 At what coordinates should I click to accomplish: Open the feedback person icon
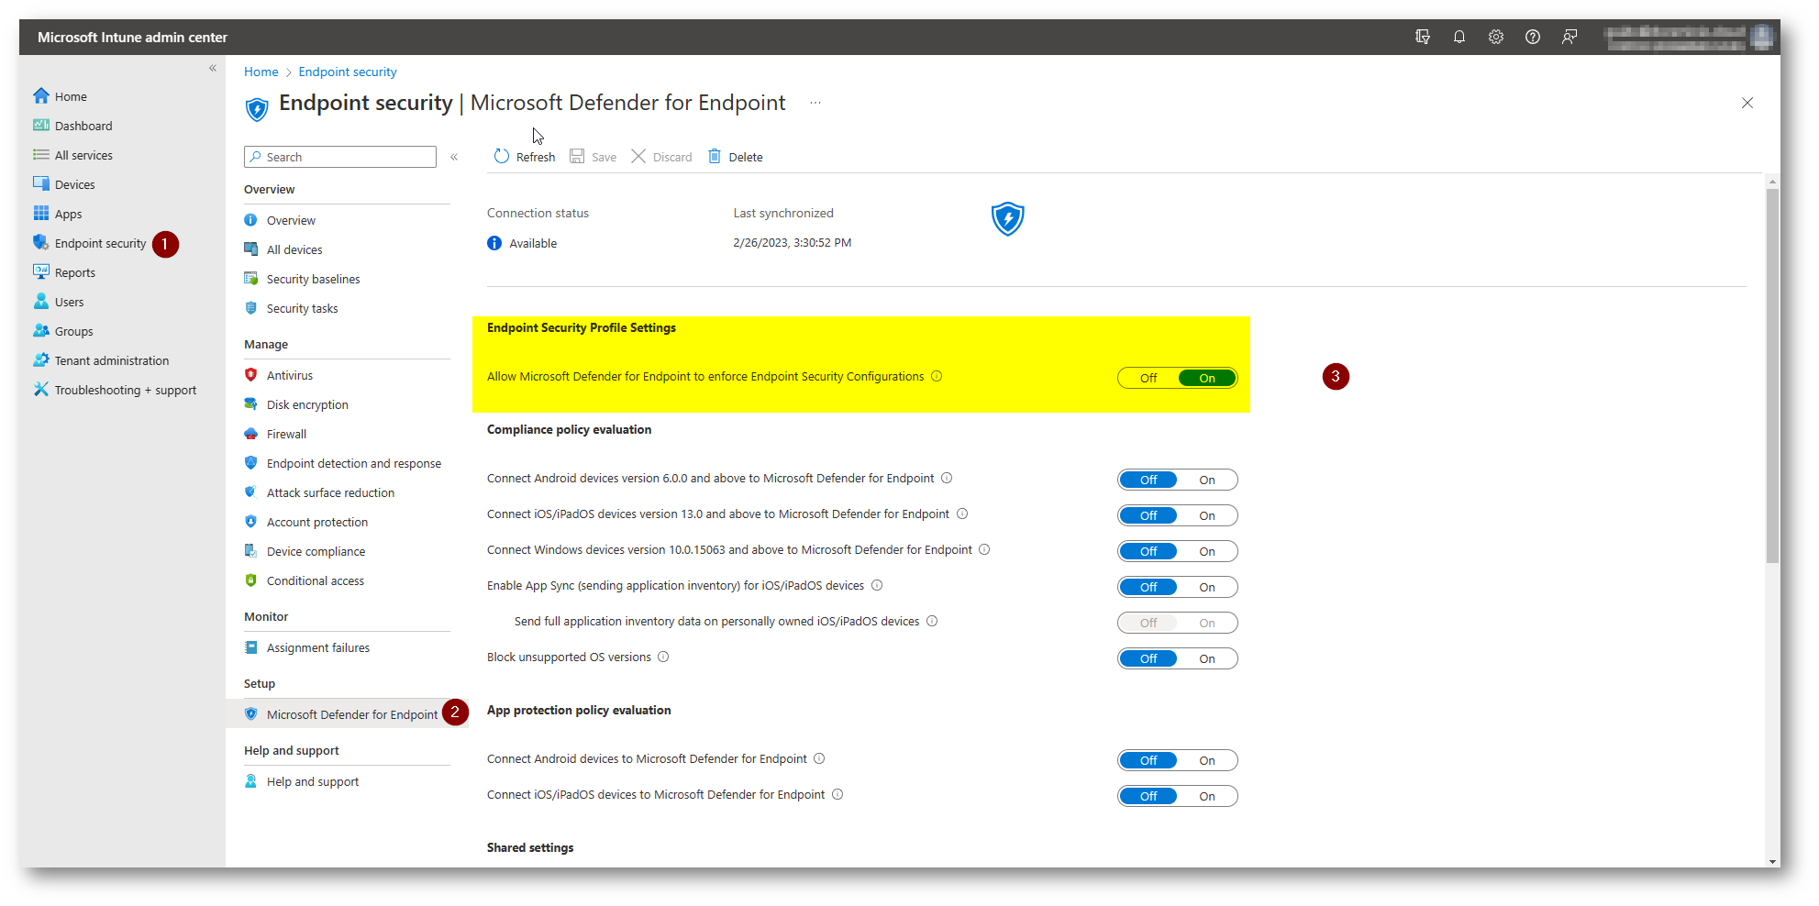click(1569, 37)
